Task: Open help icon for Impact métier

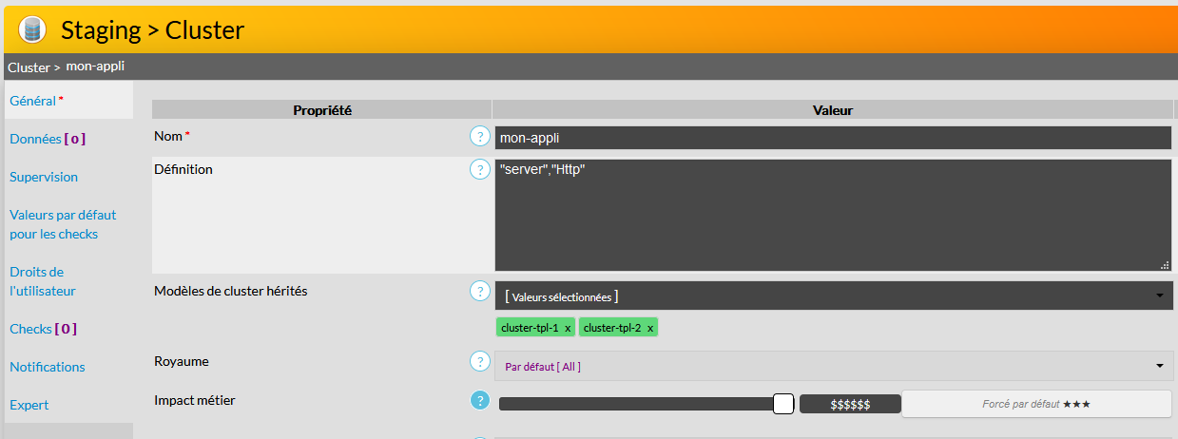Action: click(x=480, y=400)
